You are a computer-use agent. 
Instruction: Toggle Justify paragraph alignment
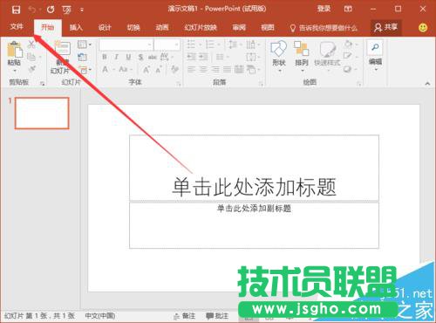pyautogui.click(x=227, y=69)
